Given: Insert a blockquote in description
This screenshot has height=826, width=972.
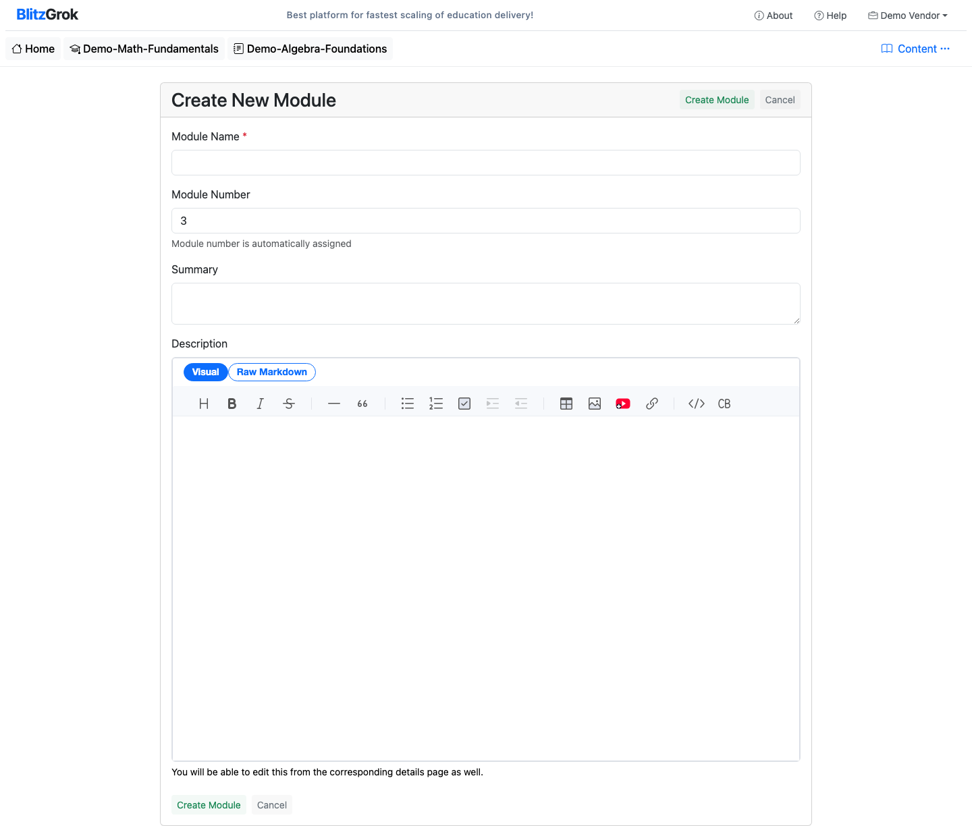Looking at the screenshot, I should (362, 404).
